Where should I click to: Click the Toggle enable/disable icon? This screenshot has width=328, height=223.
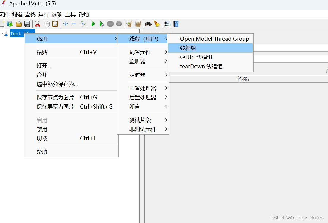[83, 24]
